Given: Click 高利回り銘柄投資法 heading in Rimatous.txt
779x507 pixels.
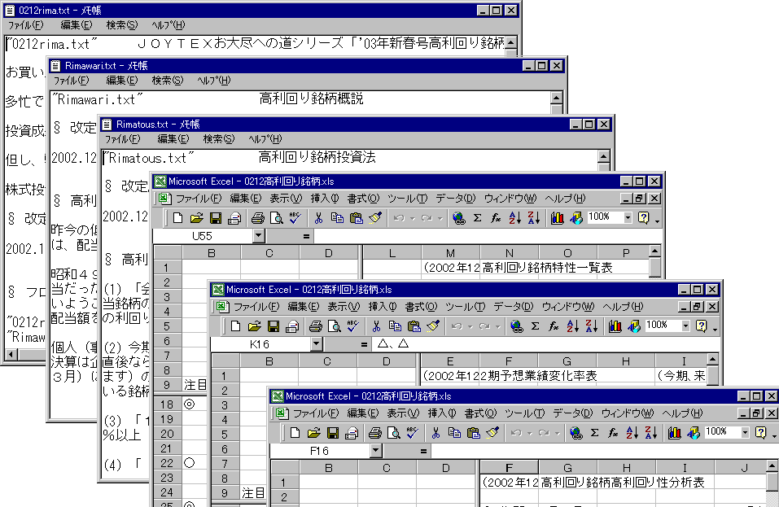Looking at the screenshot, I should [317, 157].
